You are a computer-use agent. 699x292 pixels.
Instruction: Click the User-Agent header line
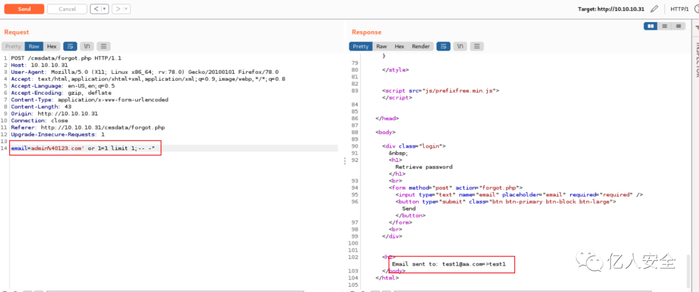145,72
